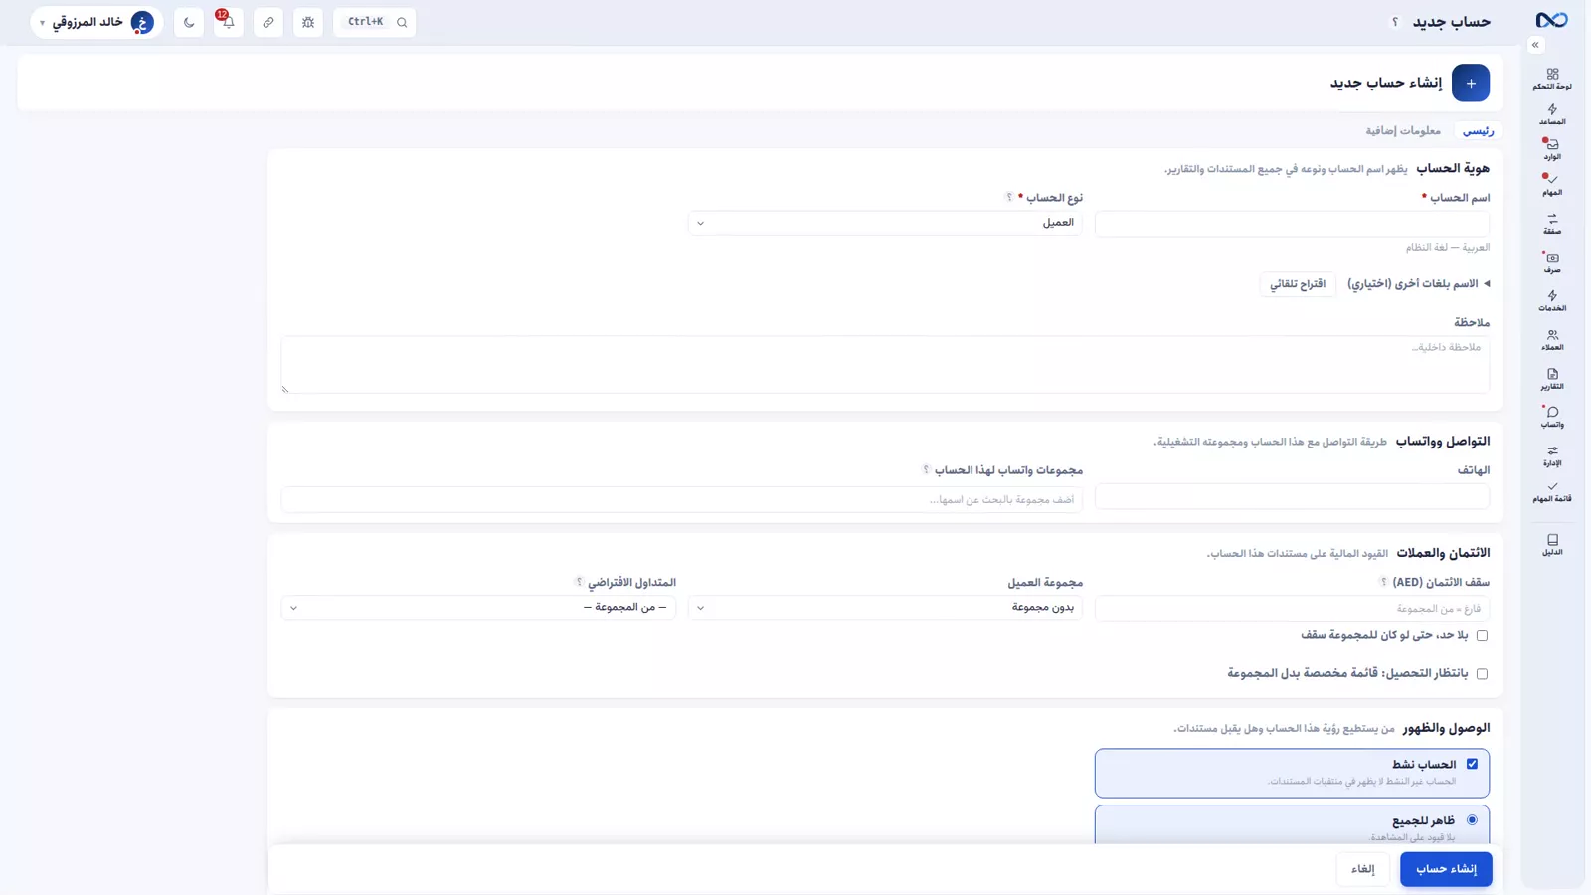
Task: Open Ctrl+K search box
Action: [x=375, y=22]
